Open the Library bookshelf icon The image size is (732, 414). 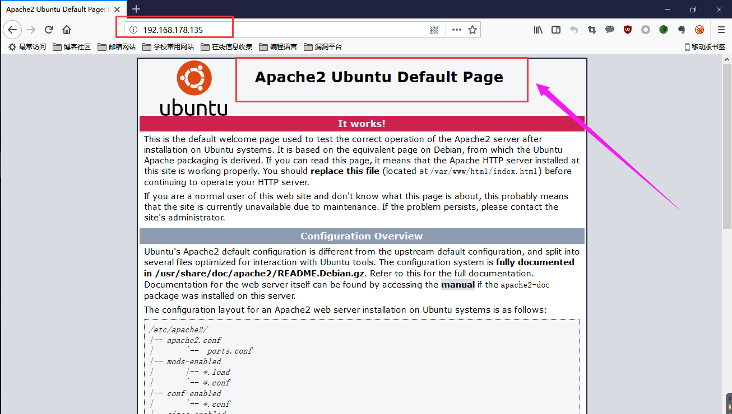(x=538, y=30)
